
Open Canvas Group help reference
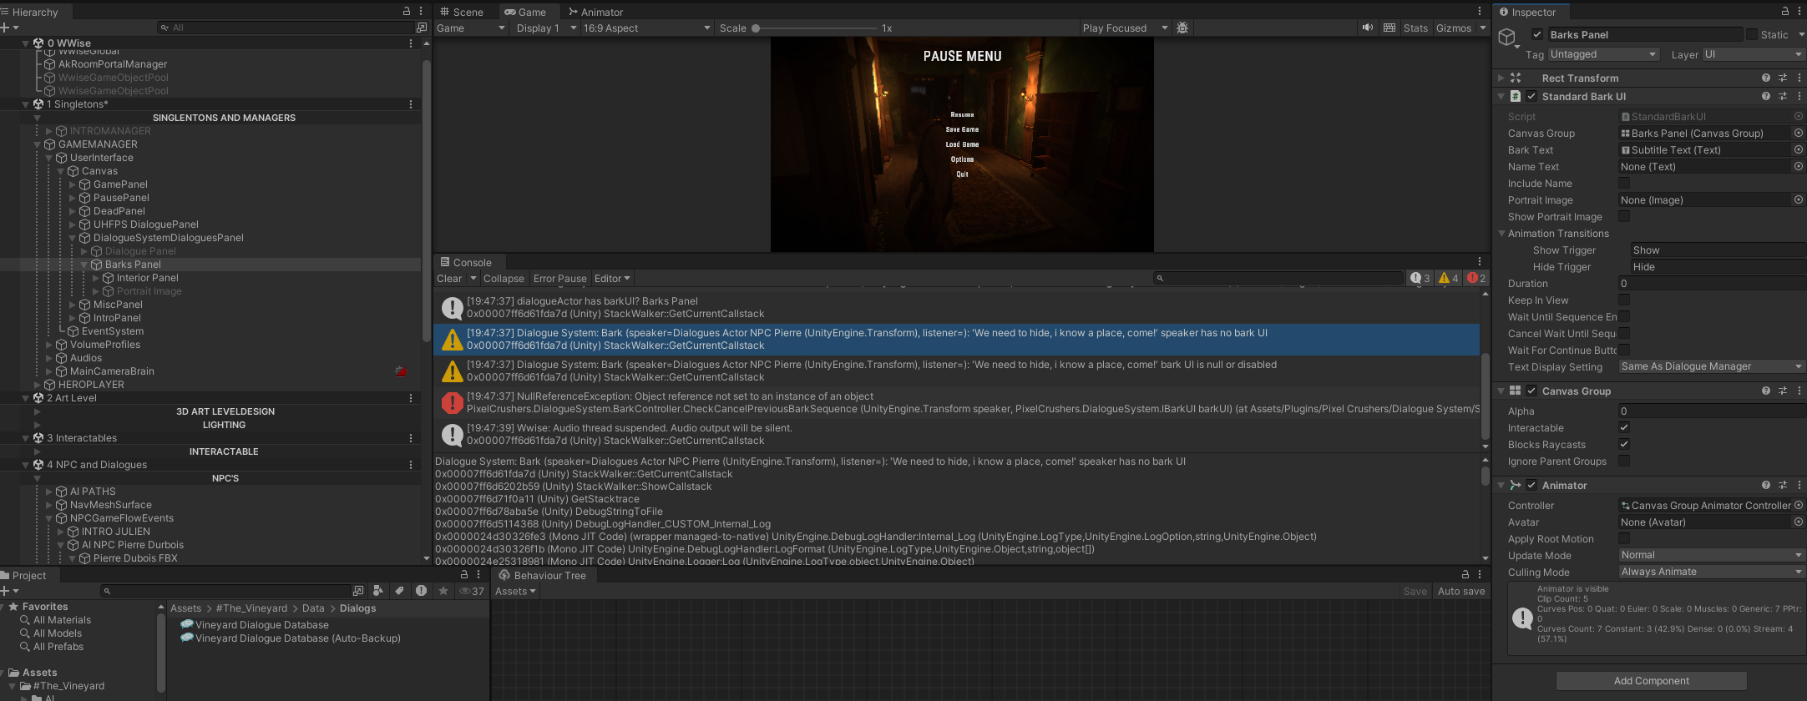1766,391
